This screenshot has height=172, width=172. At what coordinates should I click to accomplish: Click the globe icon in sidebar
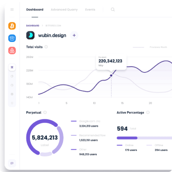point(12,94)
